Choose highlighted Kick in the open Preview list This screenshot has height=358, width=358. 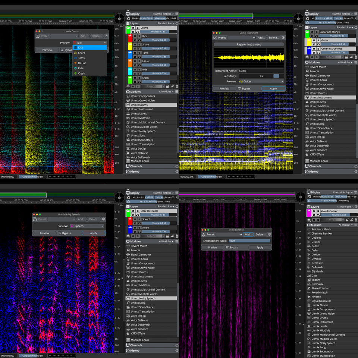pos(89,47)
